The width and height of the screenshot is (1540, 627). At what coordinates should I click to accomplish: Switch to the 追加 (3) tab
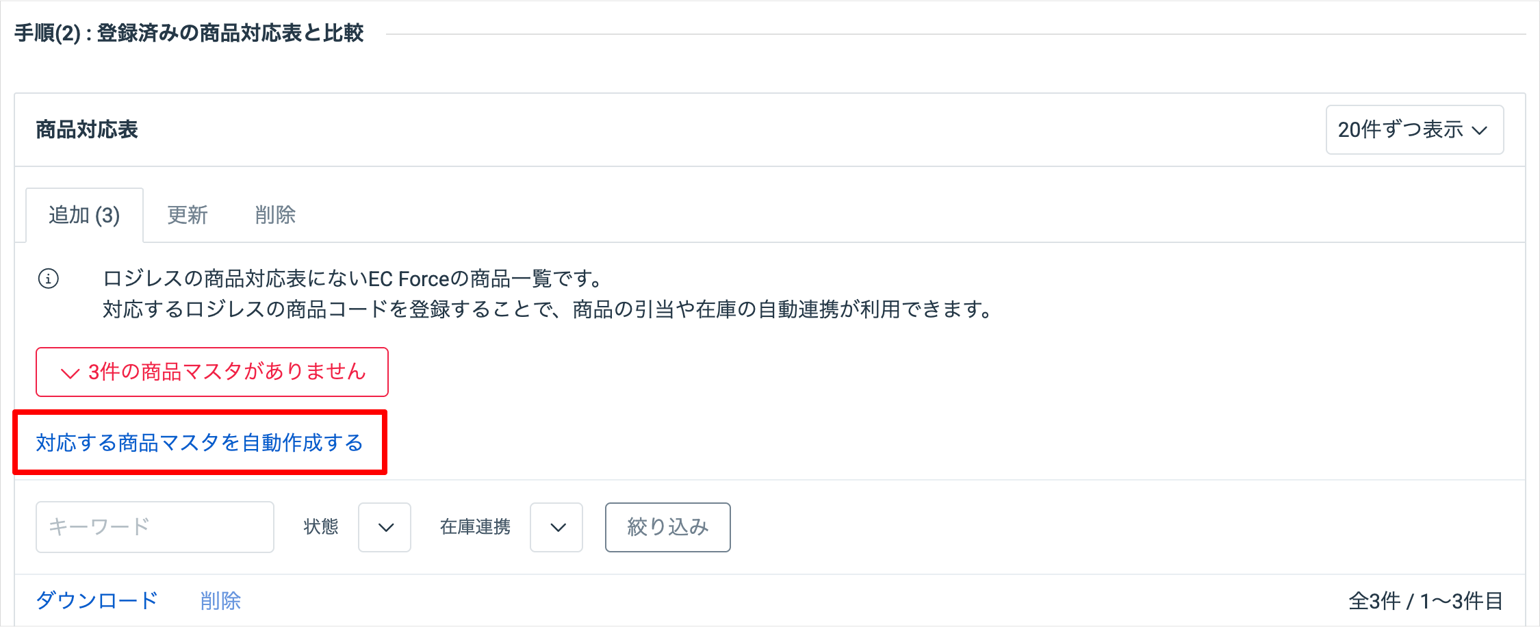[84, 215]
